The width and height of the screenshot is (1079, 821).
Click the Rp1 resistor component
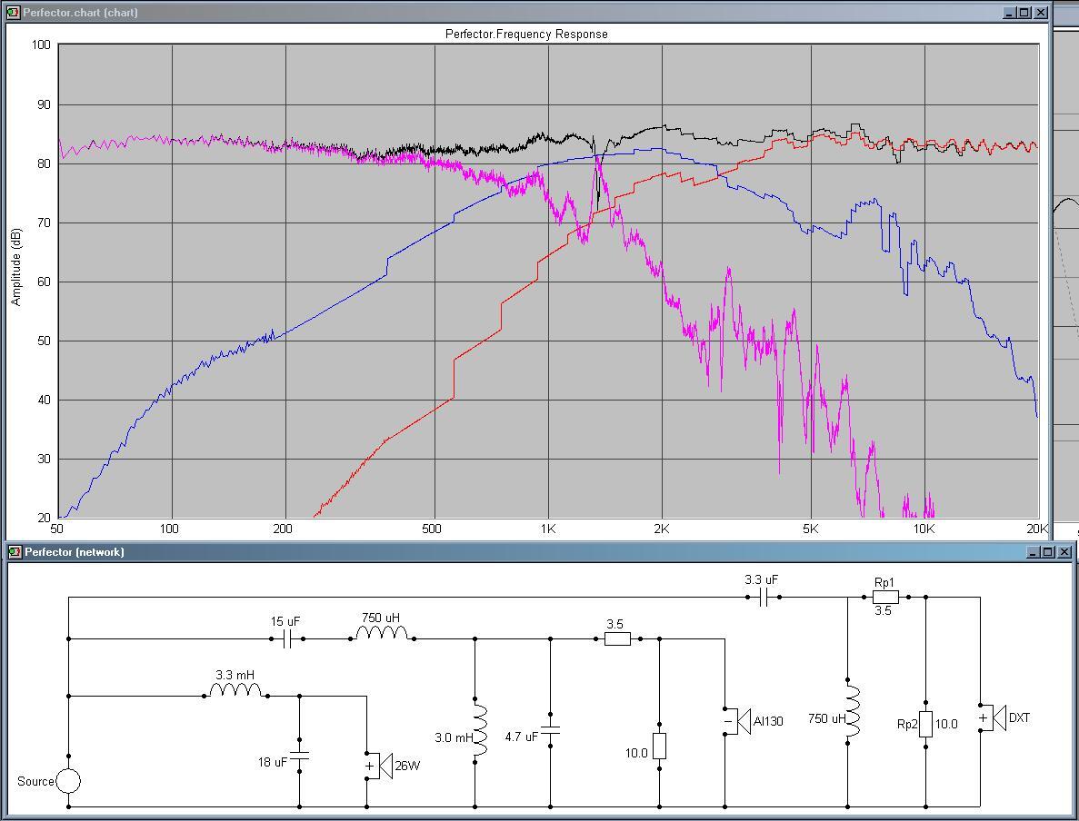(885, 597)
